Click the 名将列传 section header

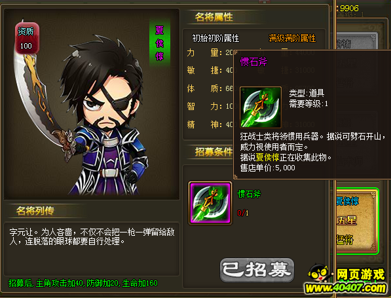point(35,211)
